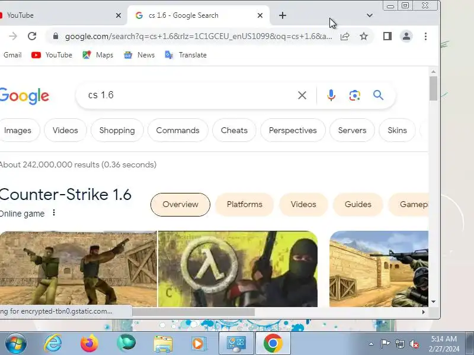Click the URL in the address bar
Image resolution: width=474 pixels, height=355 pixels.
(x=198, y=37)
